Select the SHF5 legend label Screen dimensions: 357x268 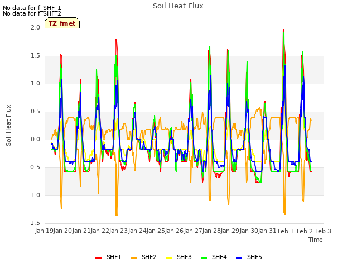click(254, 257)
